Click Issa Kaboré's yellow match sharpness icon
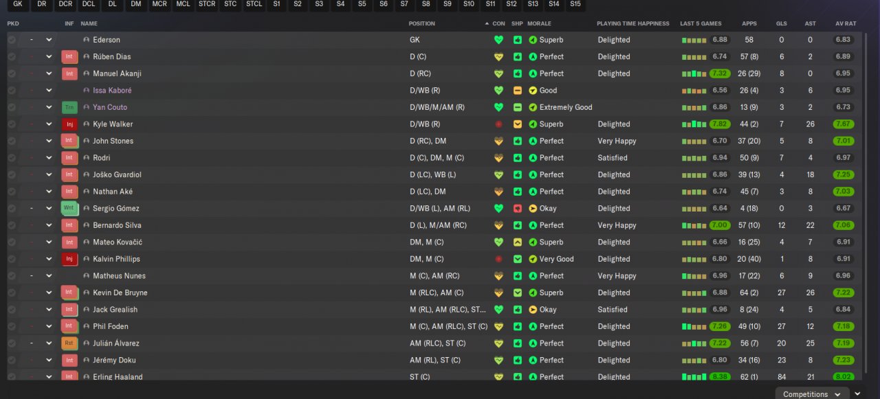The height and width of the screenshot is (399, 880). pyautogui.click(x=518, y=91)
